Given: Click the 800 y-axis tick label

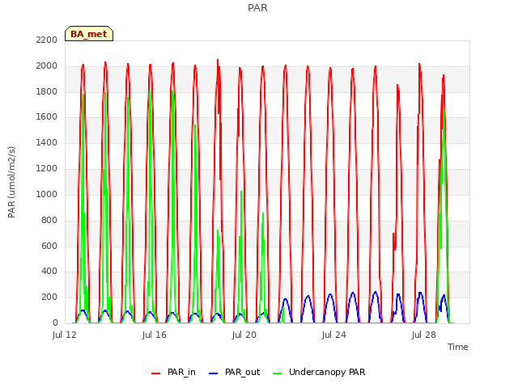Looking at the screenshot, I should 49,220.
